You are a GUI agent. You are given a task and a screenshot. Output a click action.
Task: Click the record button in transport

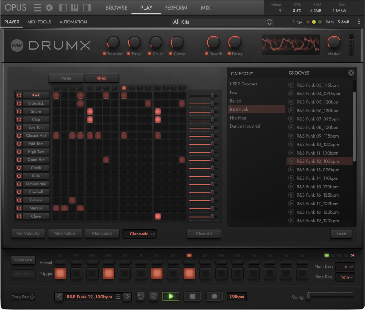pyautogui.click(x=214, y=296)
